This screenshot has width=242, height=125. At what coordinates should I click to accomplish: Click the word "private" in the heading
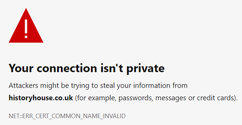(x=145, y=69)
